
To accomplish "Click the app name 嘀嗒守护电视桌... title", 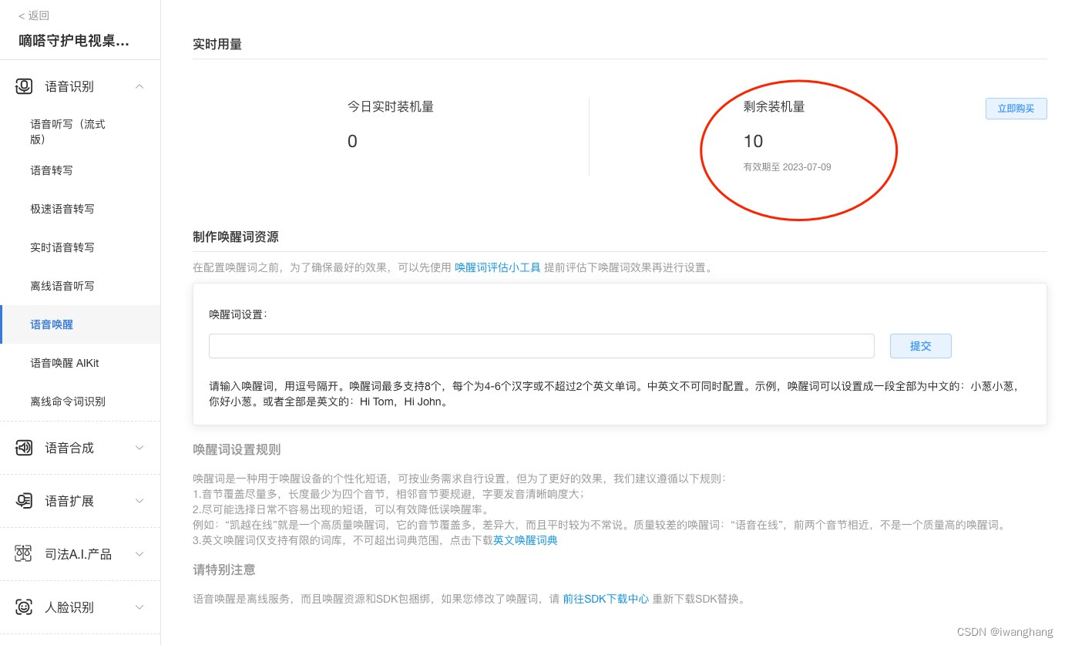I will tap(74, 41).
